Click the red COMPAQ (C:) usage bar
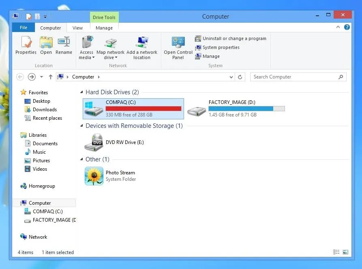This screenshot has width=362, height=269. click(x=144, y=108)
